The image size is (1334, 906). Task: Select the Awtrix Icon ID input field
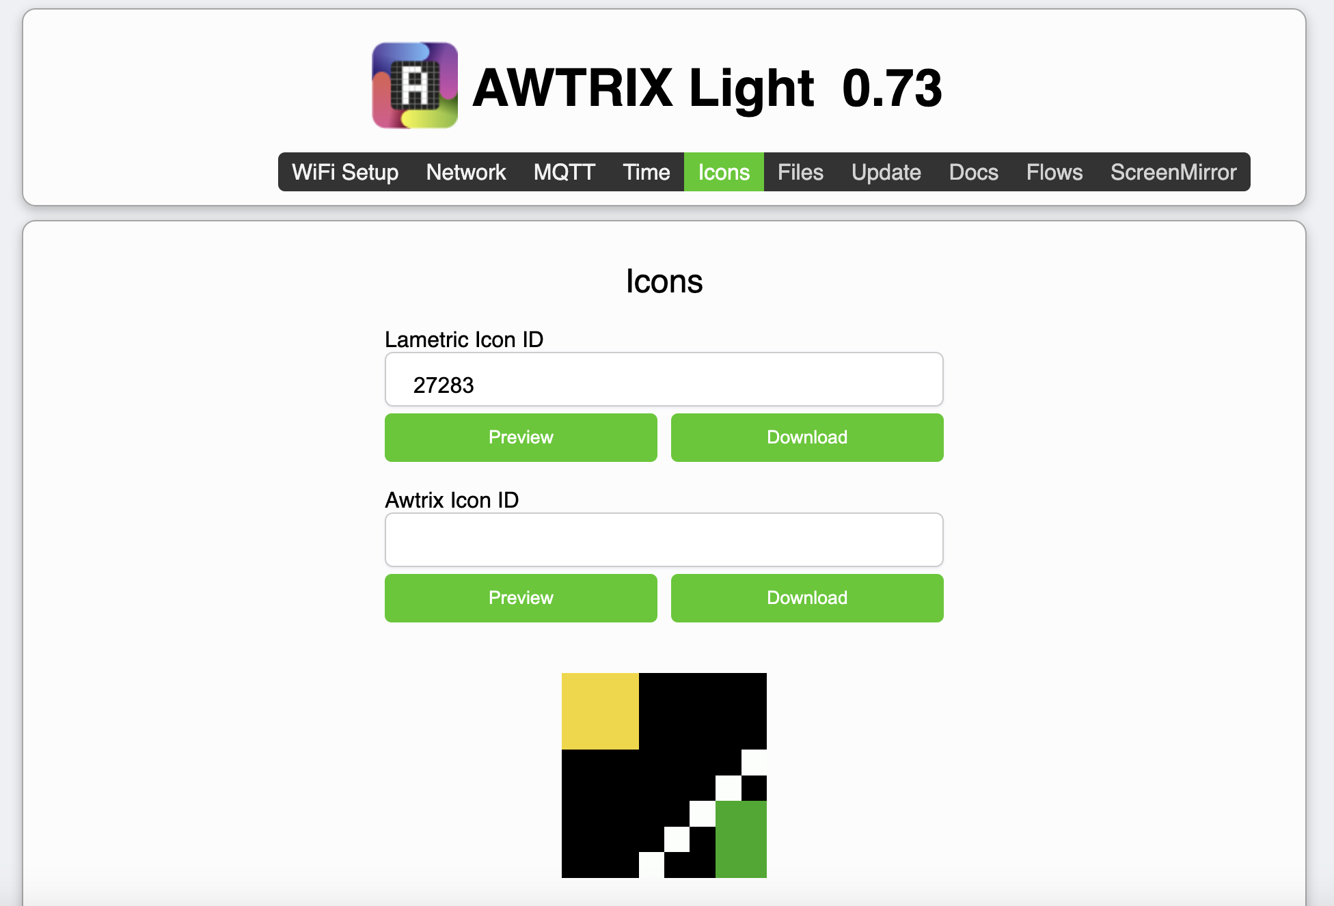666,539
